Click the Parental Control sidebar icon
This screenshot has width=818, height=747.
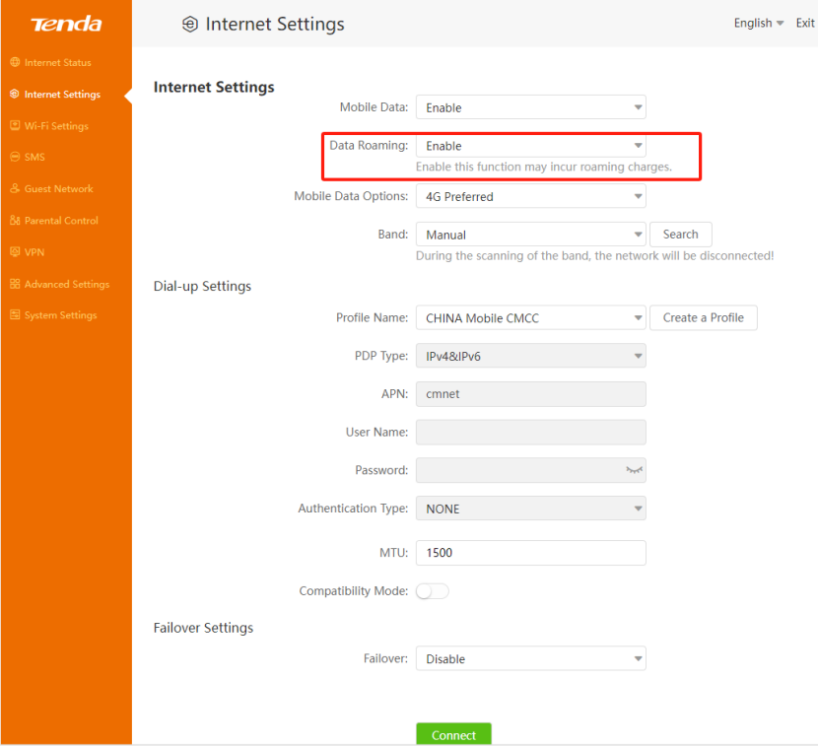click(15, 221)
